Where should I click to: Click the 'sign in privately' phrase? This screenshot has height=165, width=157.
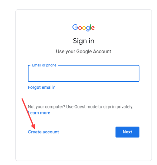[120, 107]
